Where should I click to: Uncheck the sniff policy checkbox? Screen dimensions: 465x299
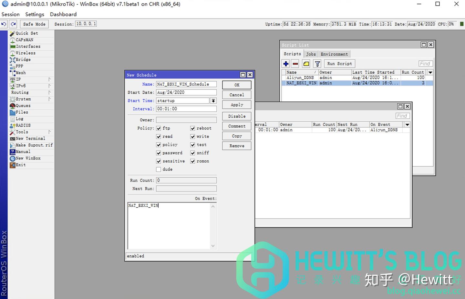[x=193, y=153]
